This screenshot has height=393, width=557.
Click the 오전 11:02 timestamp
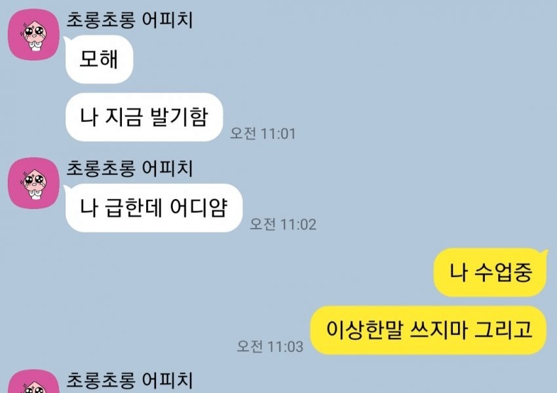[x=283, y=224]
